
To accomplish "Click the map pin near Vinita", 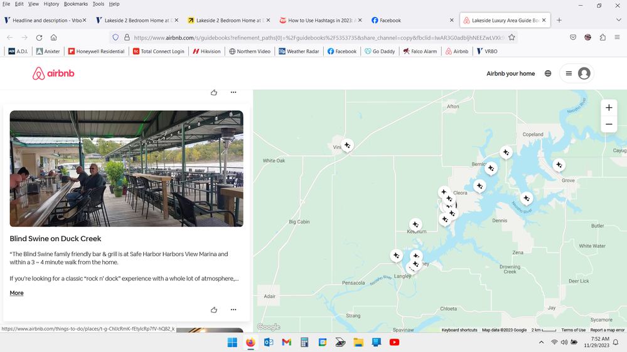I will point(347,145).
